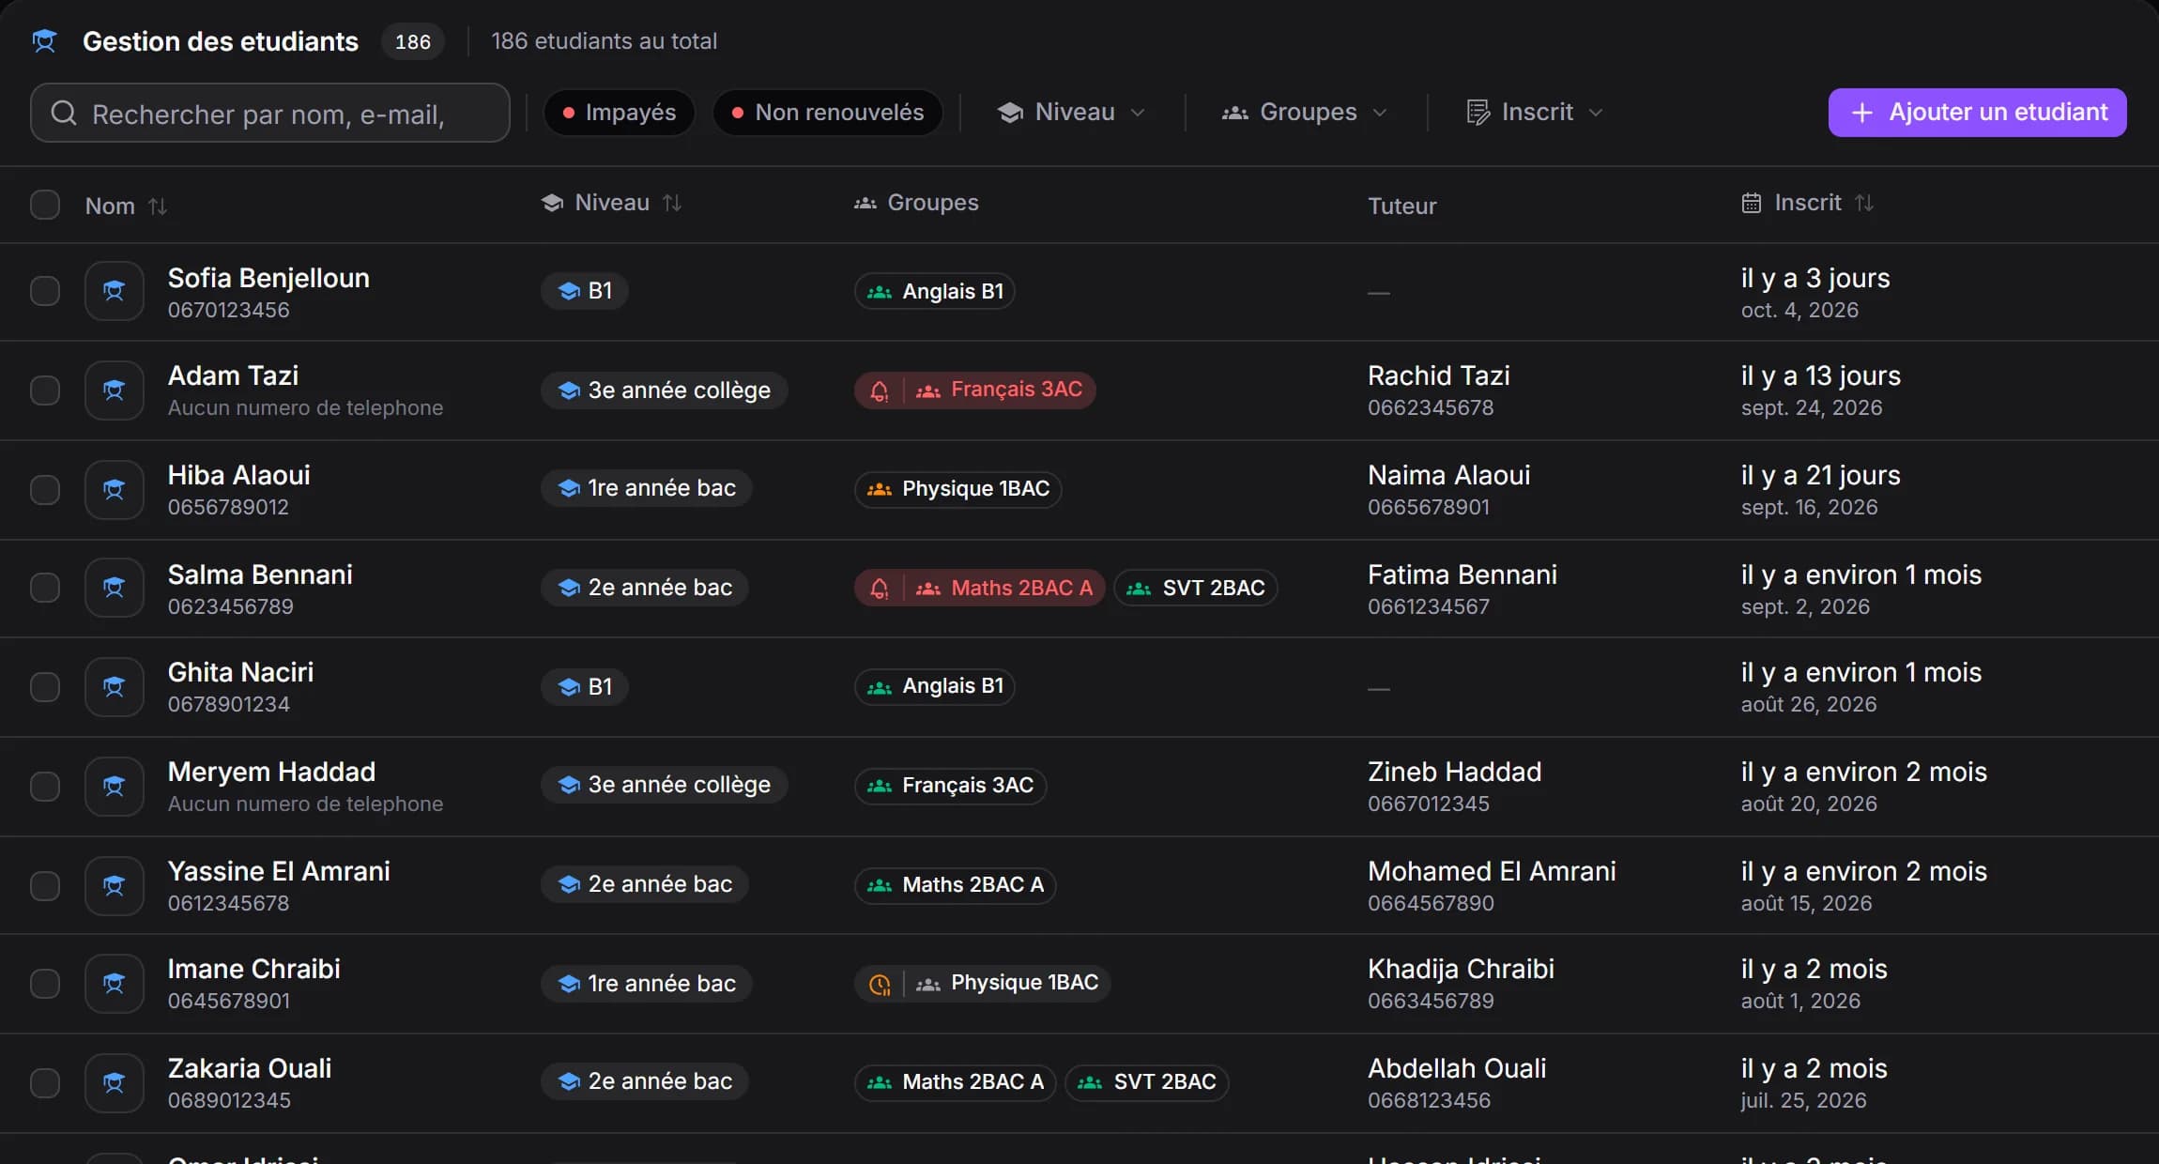Click the student avatar icon for Ghita Naciri
This screenshot has height=1164, width=2159.
114,687
